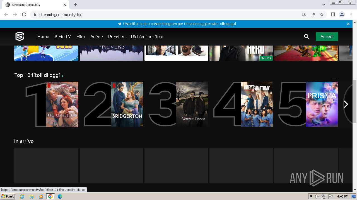Click the green Accedi button
Viewport: 357px width, 200px height.
pyautogui.click(x=327, y=37)
